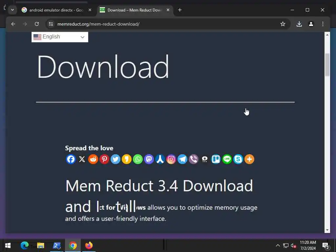Share on Pinterest icon
The image size is (336, 252).
coord(104,159)
